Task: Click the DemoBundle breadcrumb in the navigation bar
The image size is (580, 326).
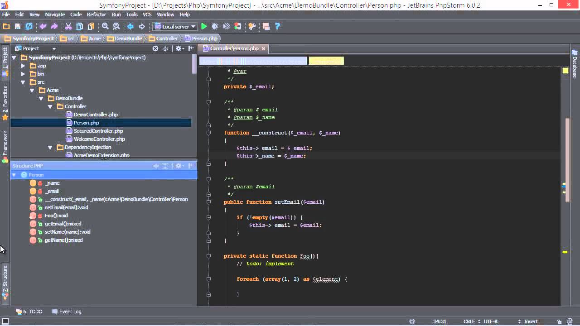Action: tap(125, 38)
